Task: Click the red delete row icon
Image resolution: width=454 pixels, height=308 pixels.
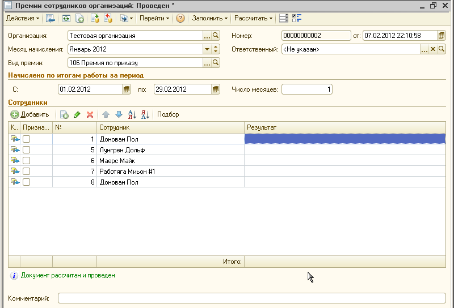Action: coord(90,114)
